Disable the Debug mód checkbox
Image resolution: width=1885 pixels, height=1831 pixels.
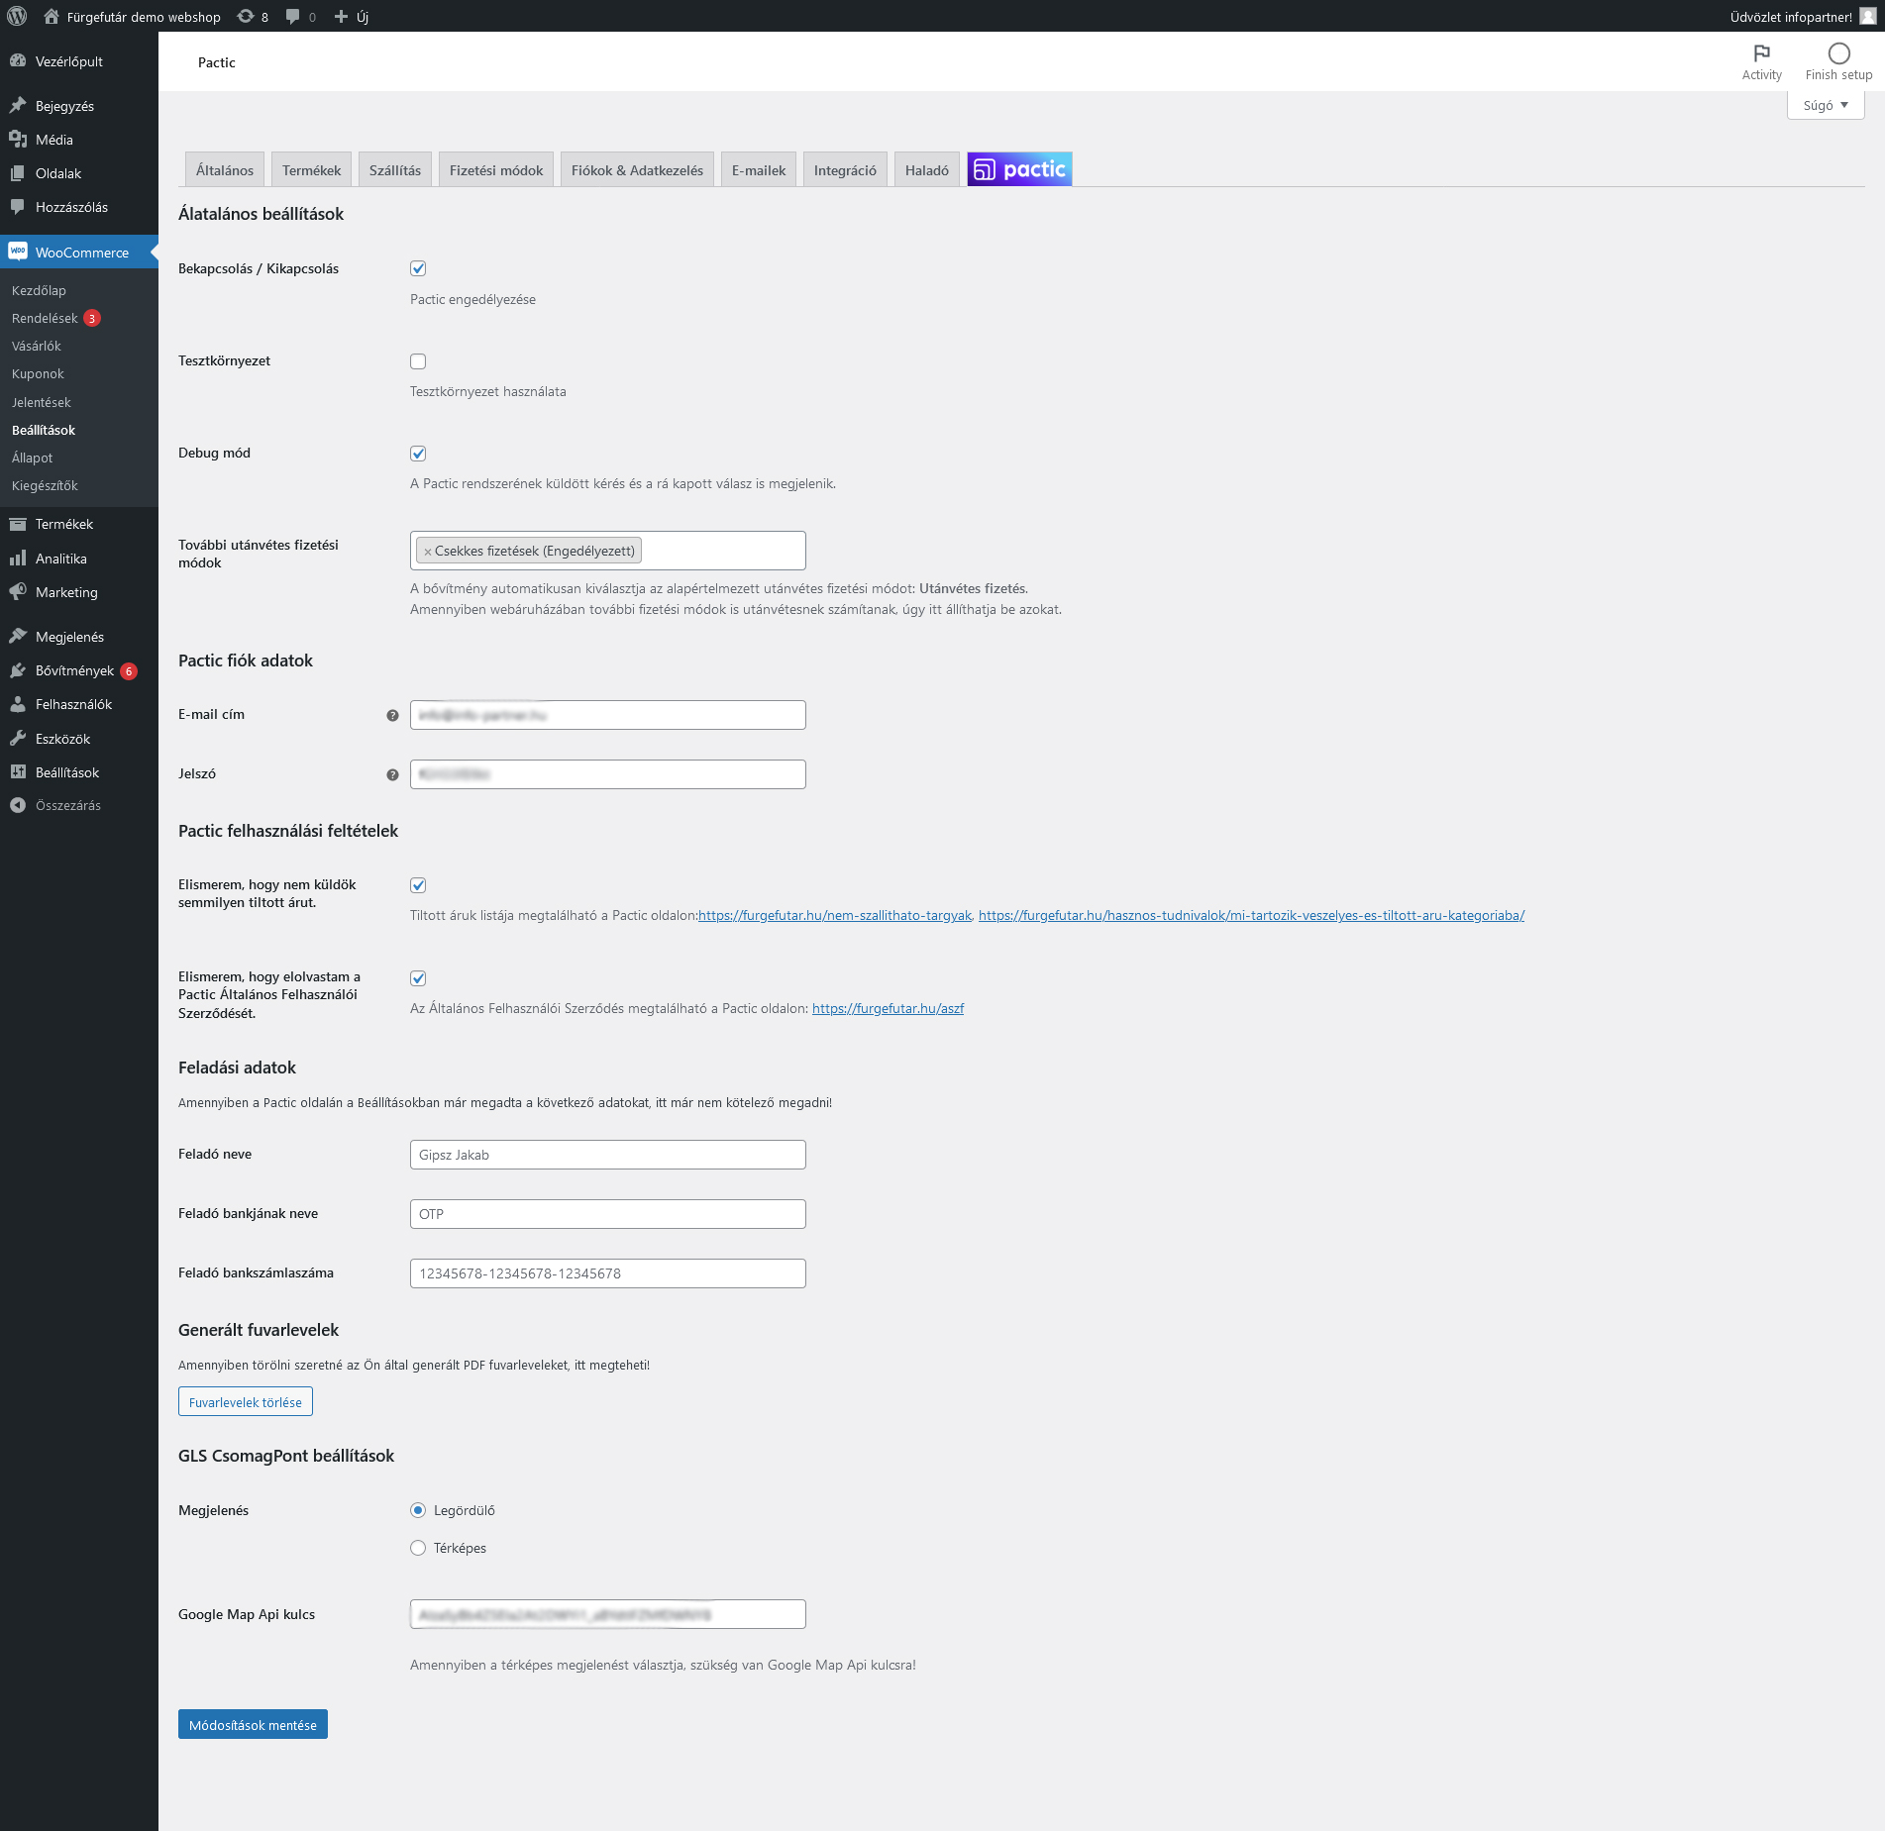[418, 454]
